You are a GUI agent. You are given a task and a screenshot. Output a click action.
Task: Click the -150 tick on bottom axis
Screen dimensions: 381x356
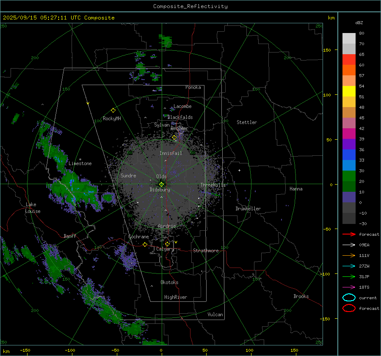click(25, 350)
